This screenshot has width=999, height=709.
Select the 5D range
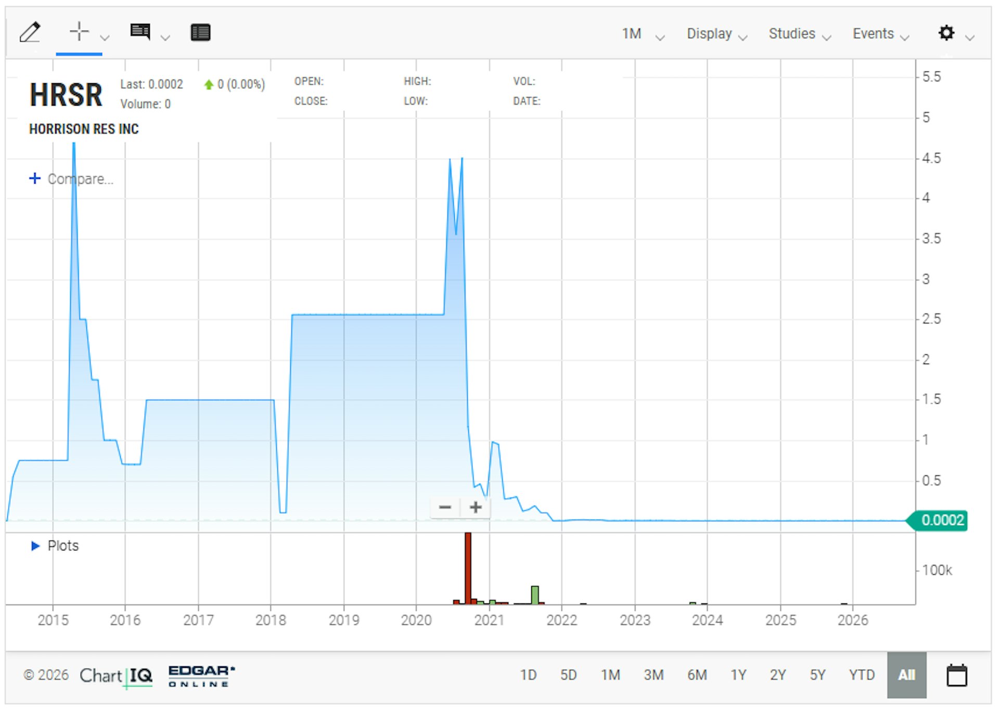(568, 675)
